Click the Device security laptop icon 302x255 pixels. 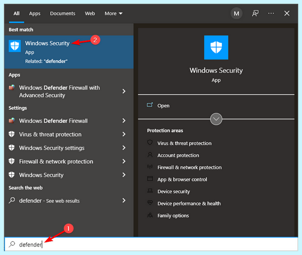pos(150,190)
